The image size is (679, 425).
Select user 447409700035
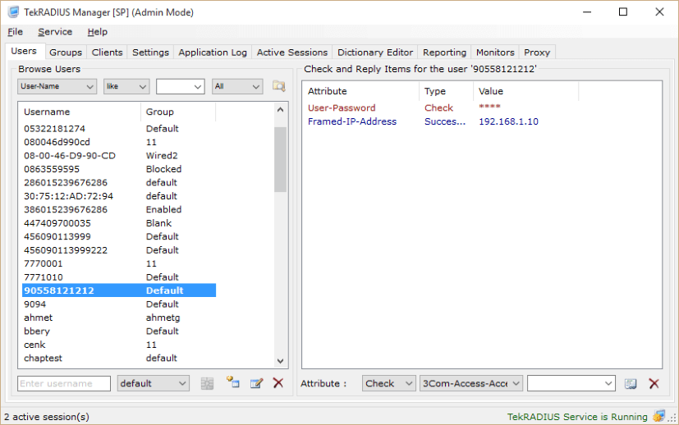119,223
